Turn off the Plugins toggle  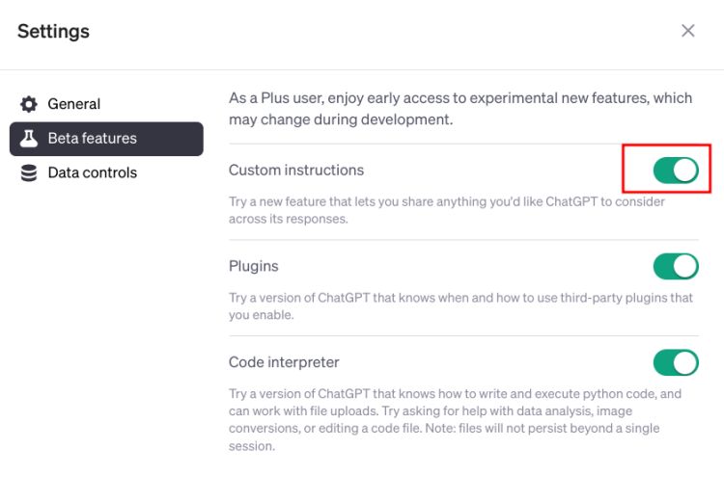click(676, 266)
